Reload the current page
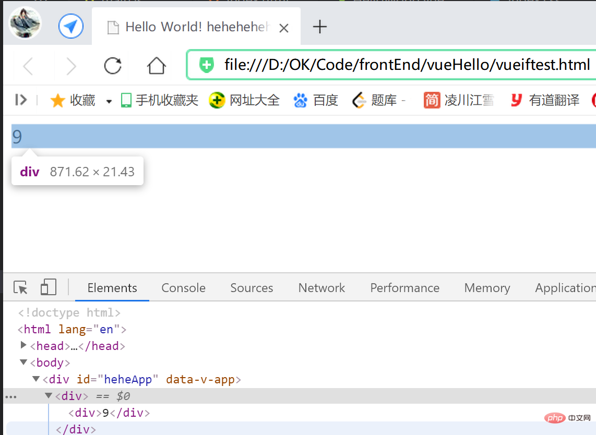This screenshot has width=596, height=435. tap(113, 65)
